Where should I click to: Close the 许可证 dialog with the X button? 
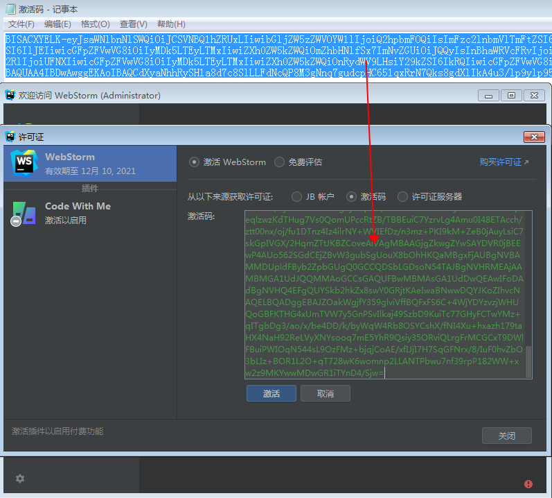[533, 137]
